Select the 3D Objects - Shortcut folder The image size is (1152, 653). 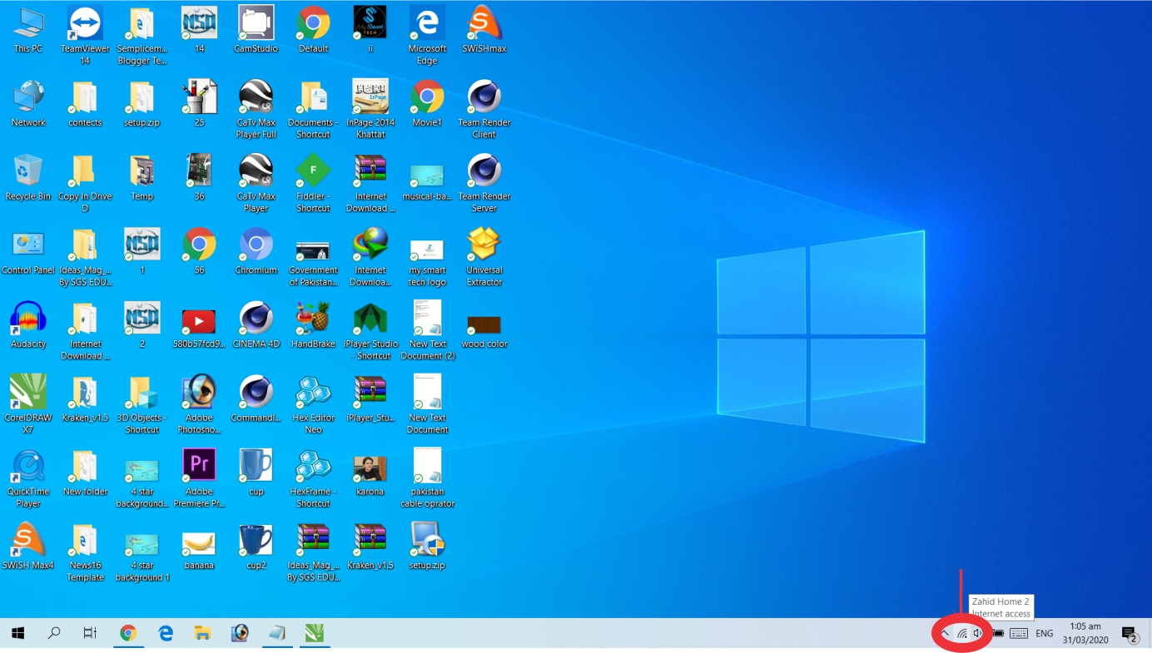(142, 405)
